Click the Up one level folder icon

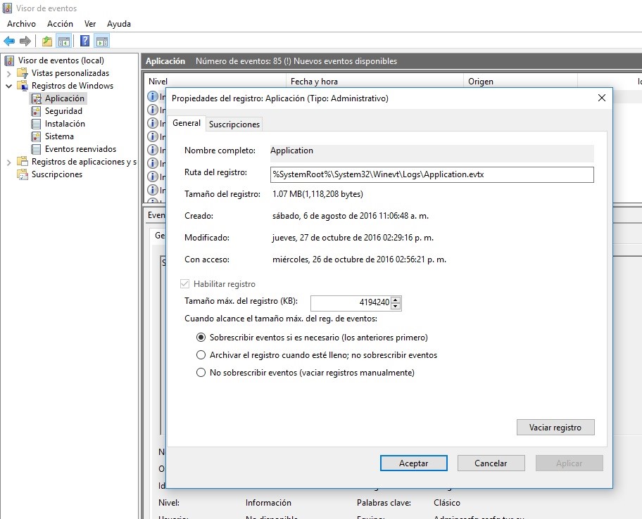(x=47, y=41)
